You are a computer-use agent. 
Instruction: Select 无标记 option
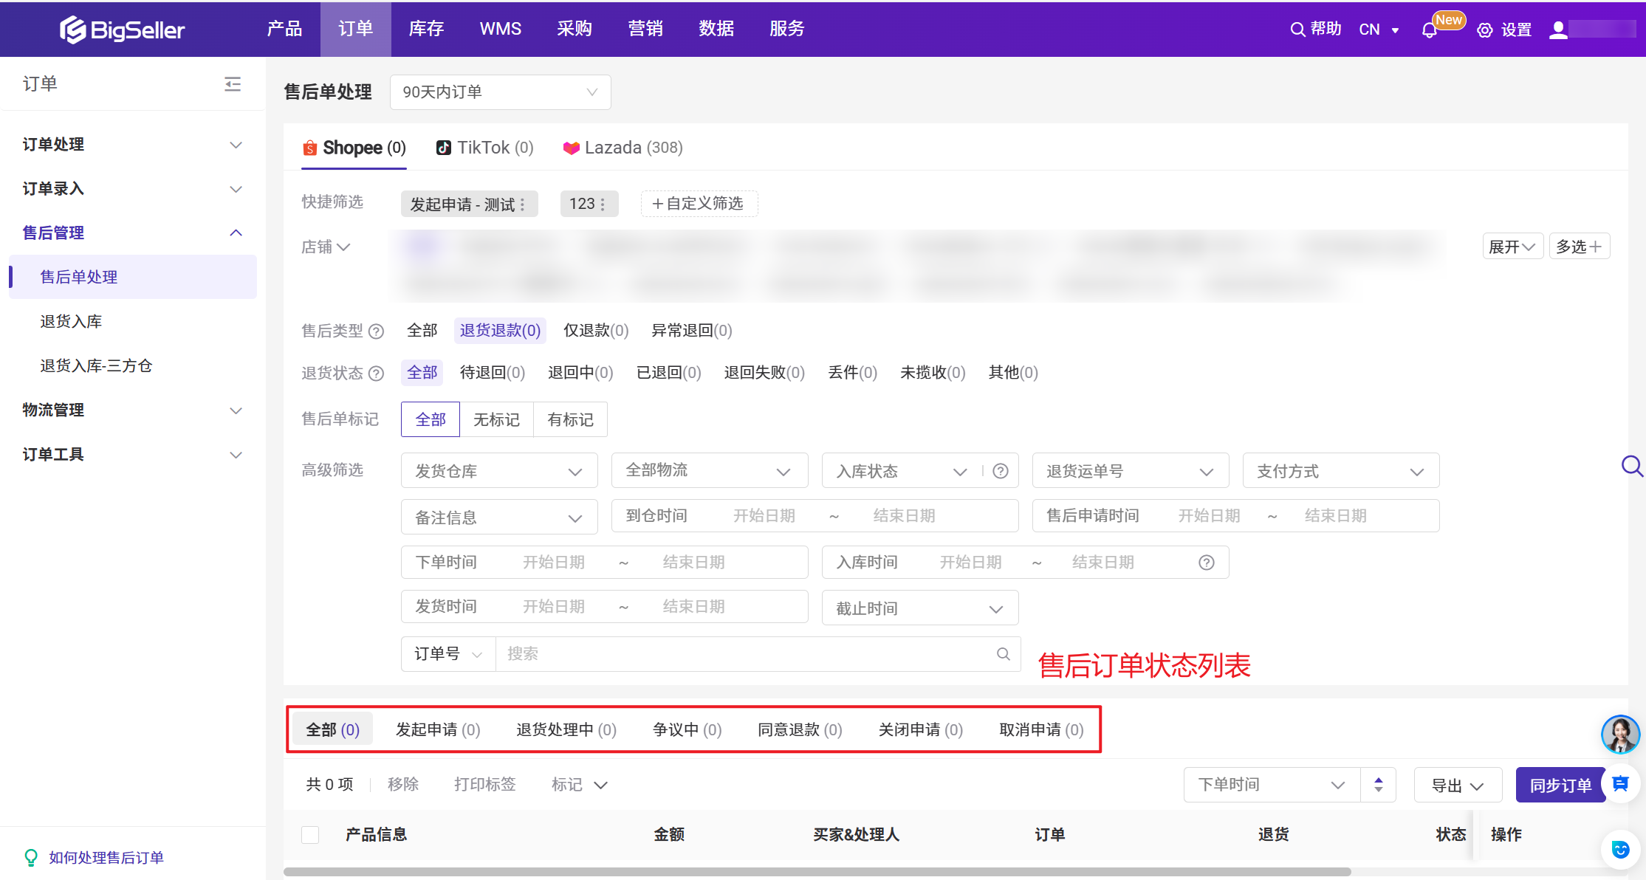(x=496, y=419)
